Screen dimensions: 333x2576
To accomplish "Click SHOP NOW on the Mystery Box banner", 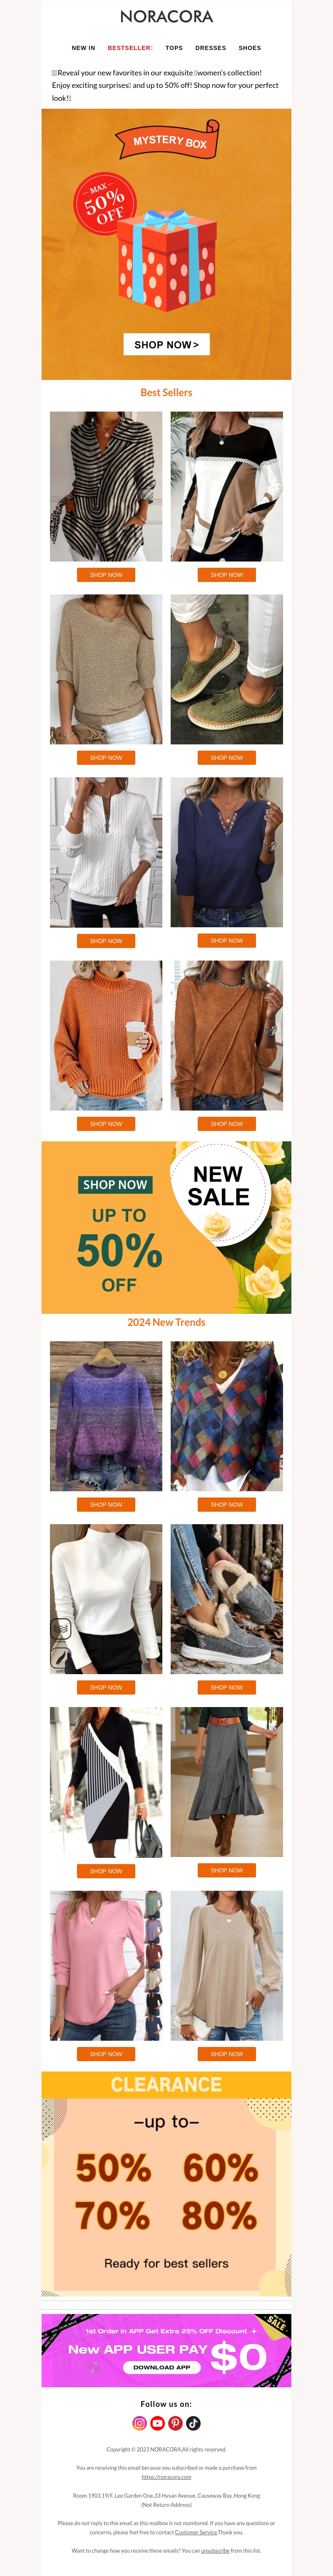I will pyautogui.click(x=166, y=345).
